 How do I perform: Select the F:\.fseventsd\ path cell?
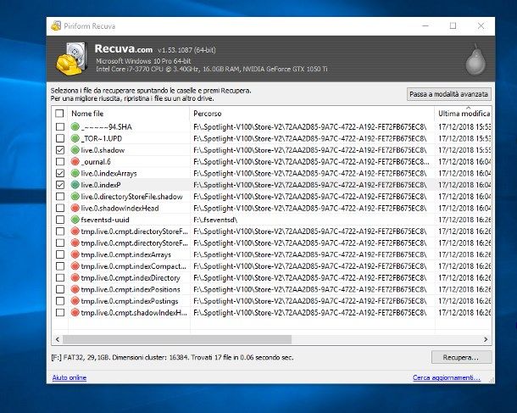tap(215, 220)
